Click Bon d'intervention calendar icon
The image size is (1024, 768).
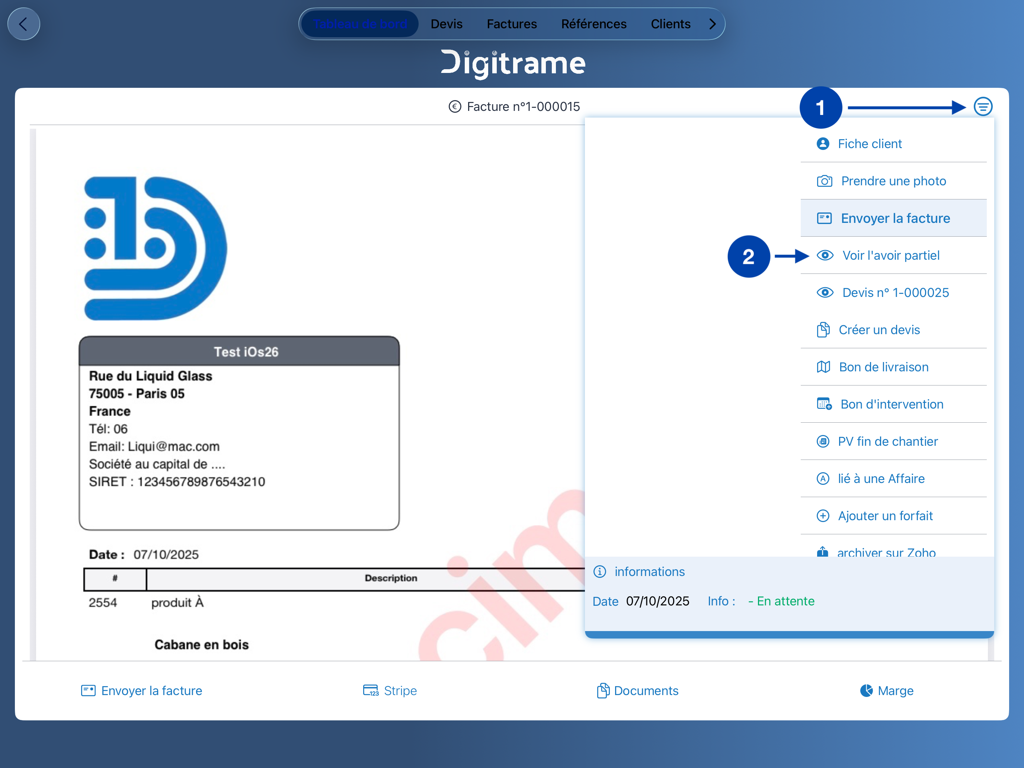(x=824, y=404)
